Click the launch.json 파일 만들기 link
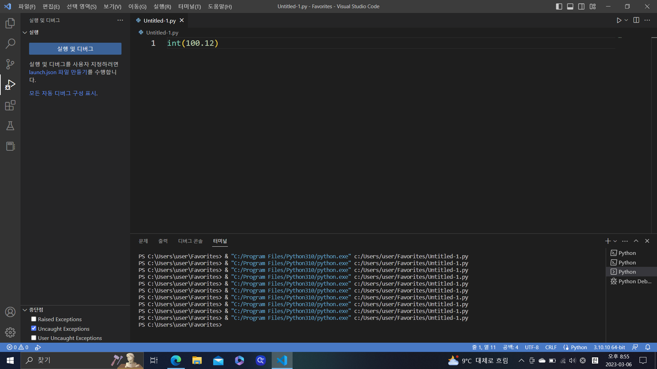Screen dimensions: 657x369 click(58, 72)
